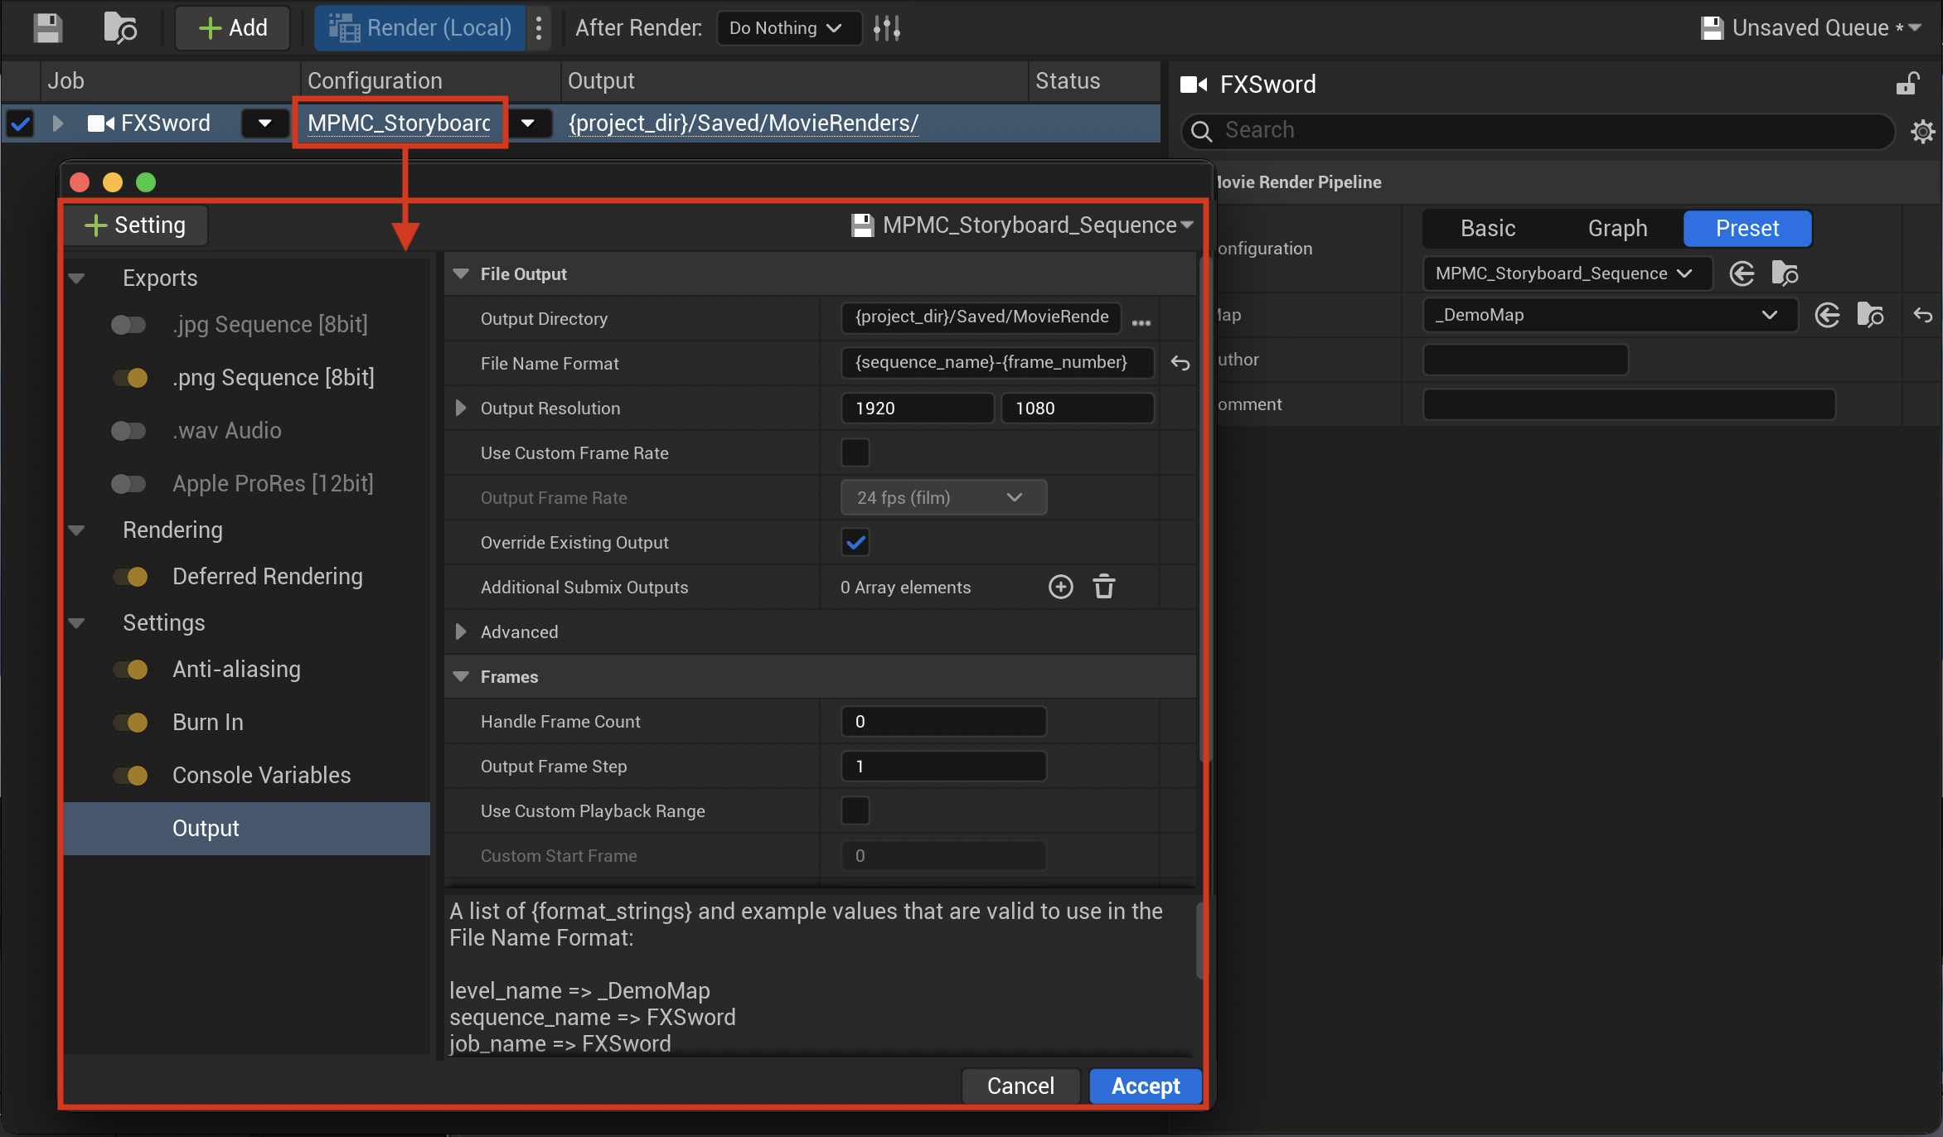Save the render queue with floppy icon
Screen dimensions: 1943x1137
click(x=47, y=28)
